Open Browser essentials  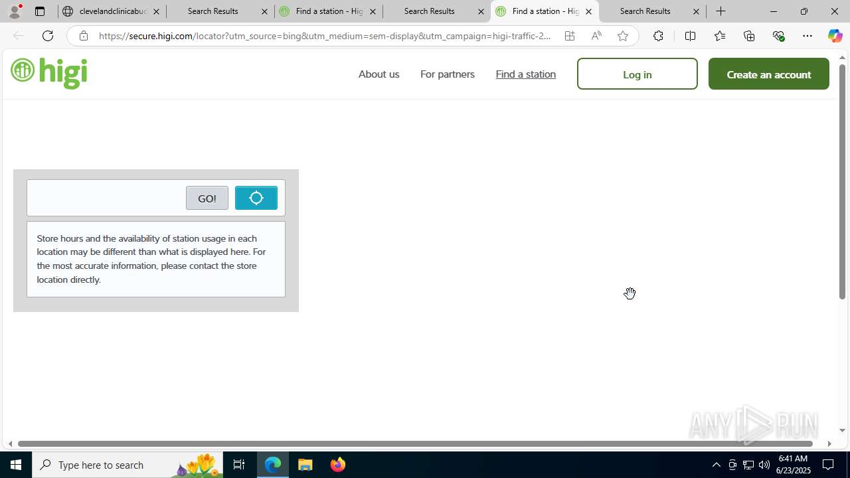point(778,36)
